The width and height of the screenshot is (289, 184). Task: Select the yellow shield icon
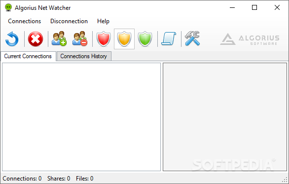[124, 39]
